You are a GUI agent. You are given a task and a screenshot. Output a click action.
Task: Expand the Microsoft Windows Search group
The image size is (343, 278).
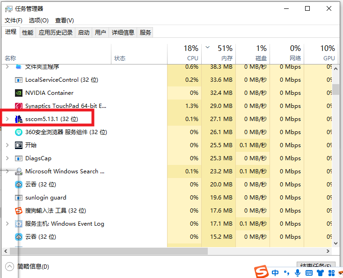(7, 171)
